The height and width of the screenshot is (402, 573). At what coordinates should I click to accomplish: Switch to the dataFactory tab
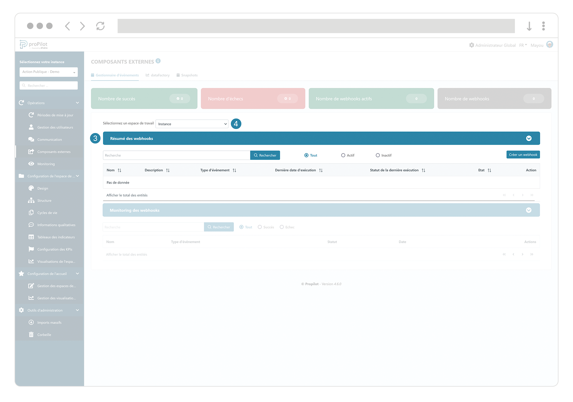[158, 75]
